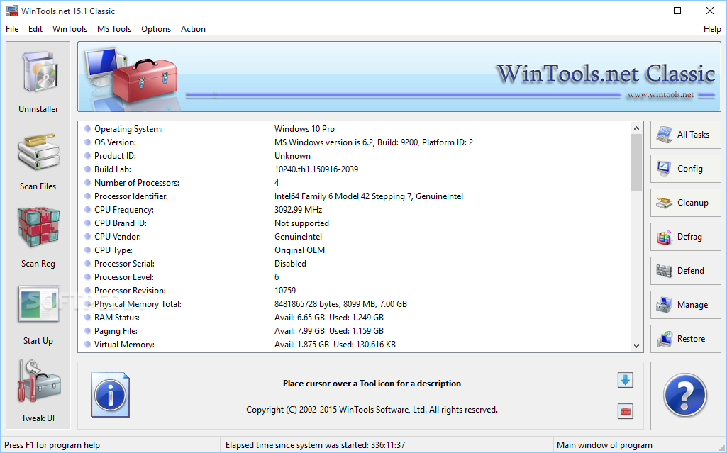Select the Number of Processors row label
Image resolution: width=727 pixels, height=453 pixels.
[137, 183]
